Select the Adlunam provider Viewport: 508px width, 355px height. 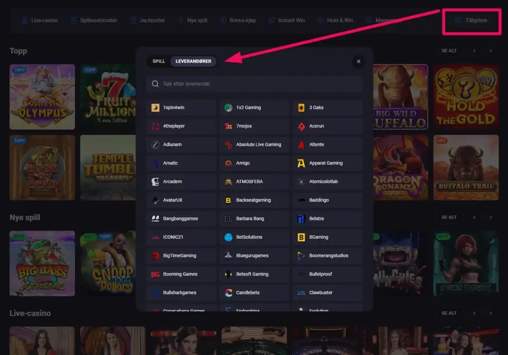tap(181, 144)
